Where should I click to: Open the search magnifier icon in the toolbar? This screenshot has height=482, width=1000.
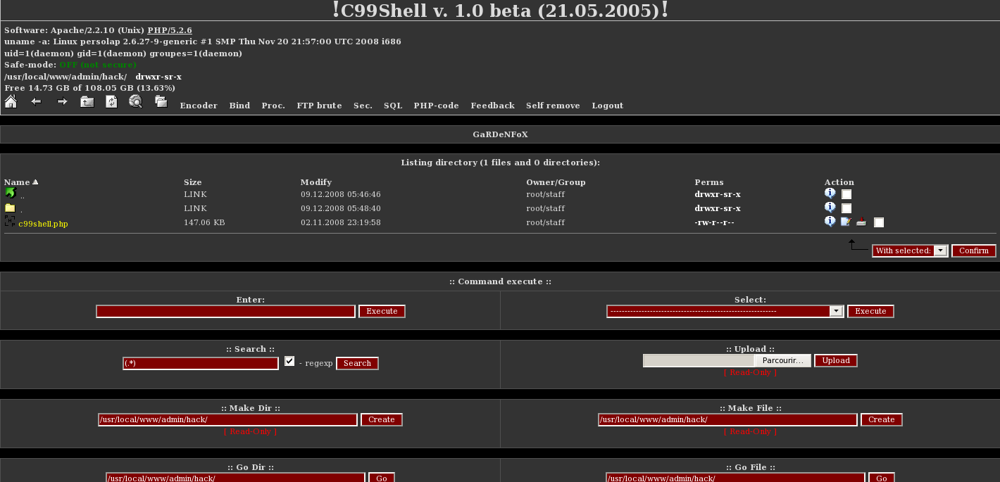[x=136, y=102]
